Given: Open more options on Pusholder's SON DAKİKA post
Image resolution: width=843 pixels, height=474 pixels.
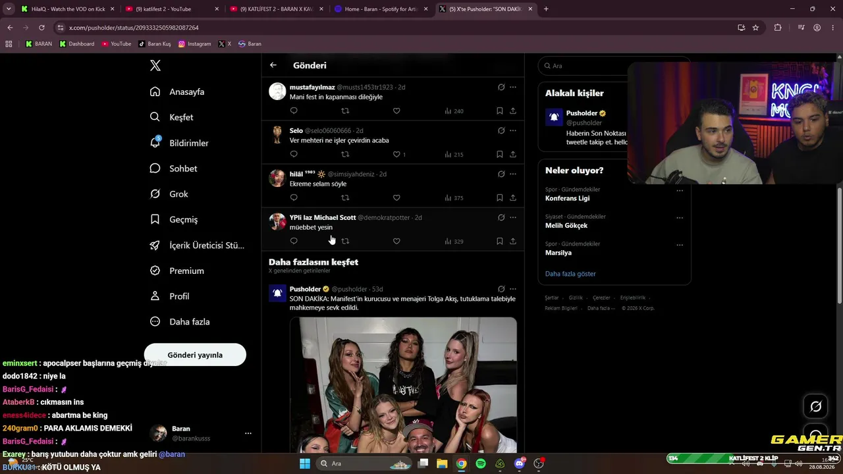Looking at the screenshot, I should click(513, 289).
